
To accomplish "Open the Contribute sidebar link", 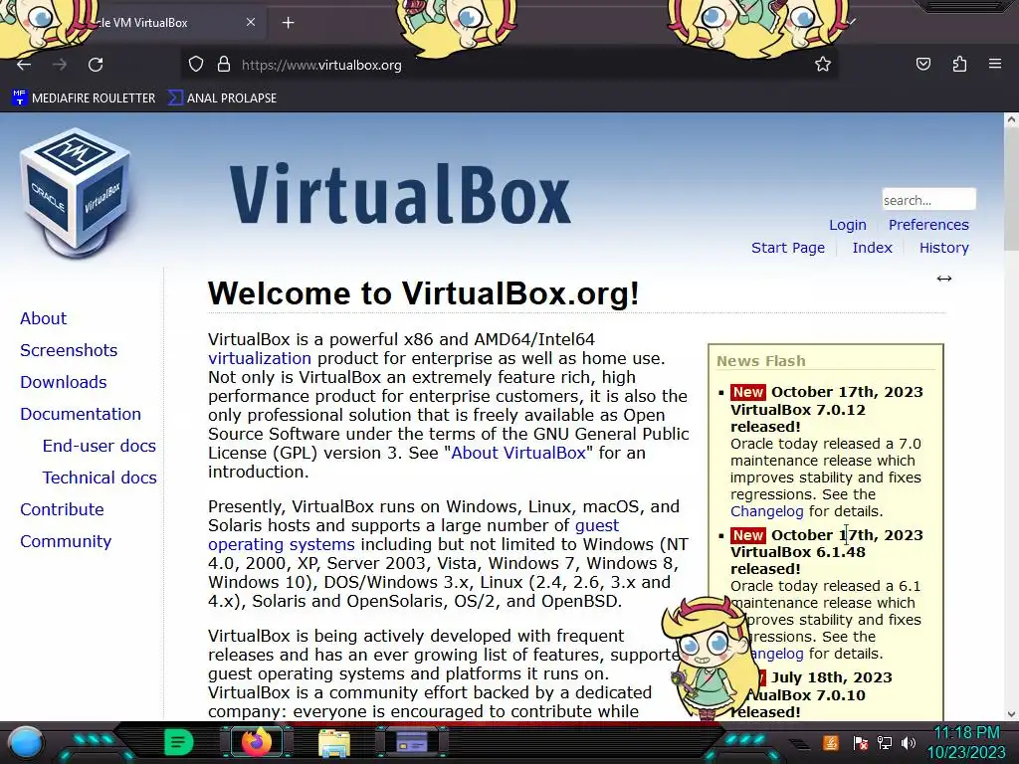I will [62, 509].
